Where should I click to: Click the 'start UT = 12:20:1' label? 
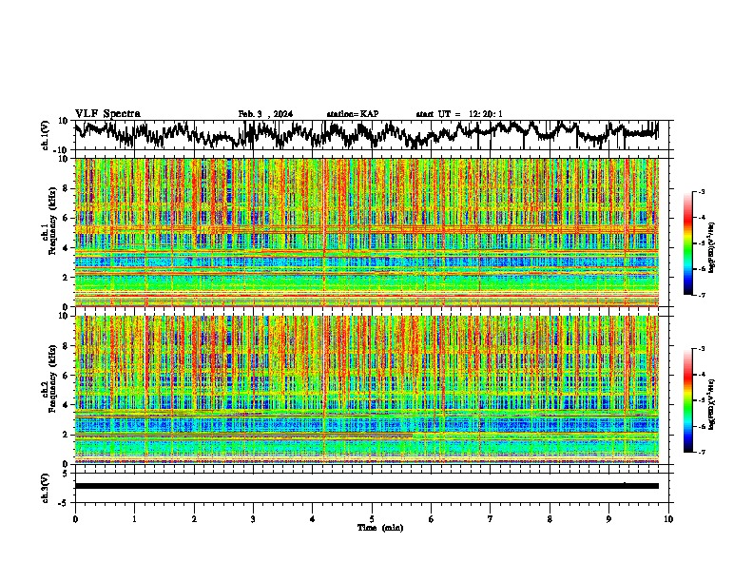[459, 114]
